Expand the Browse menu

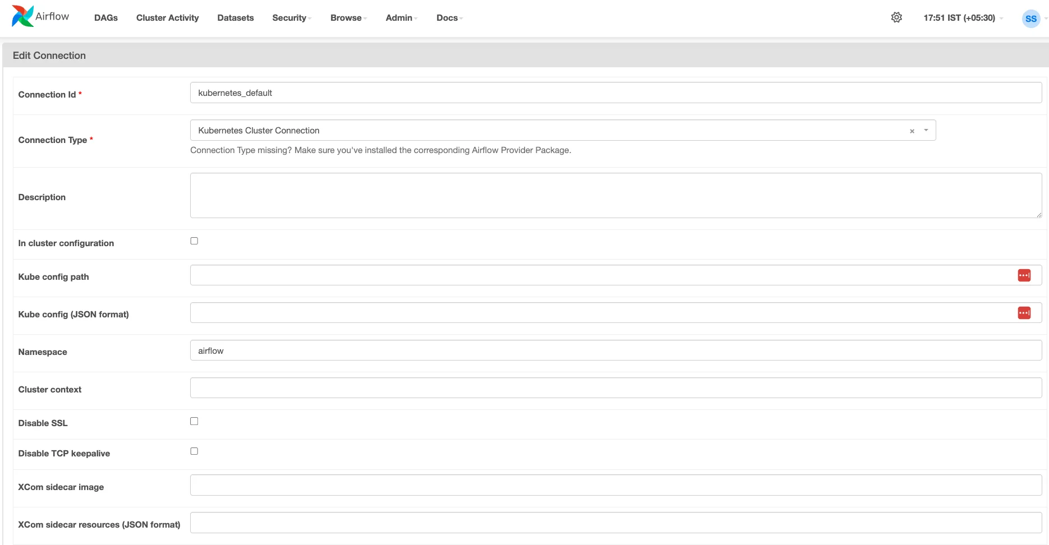point(348,18)
